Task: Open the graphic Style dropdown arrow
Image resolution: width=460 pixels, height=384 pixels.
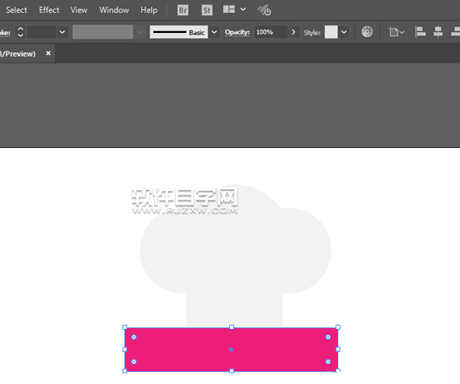Action: point(344,32)
